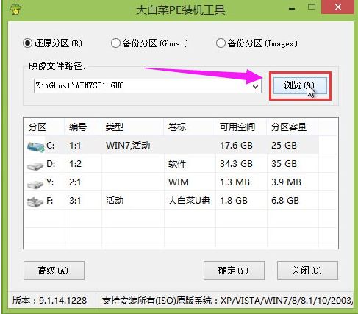Sort by the 分区 column header
The height and width of the screenshot is (314, 358).
44,127
